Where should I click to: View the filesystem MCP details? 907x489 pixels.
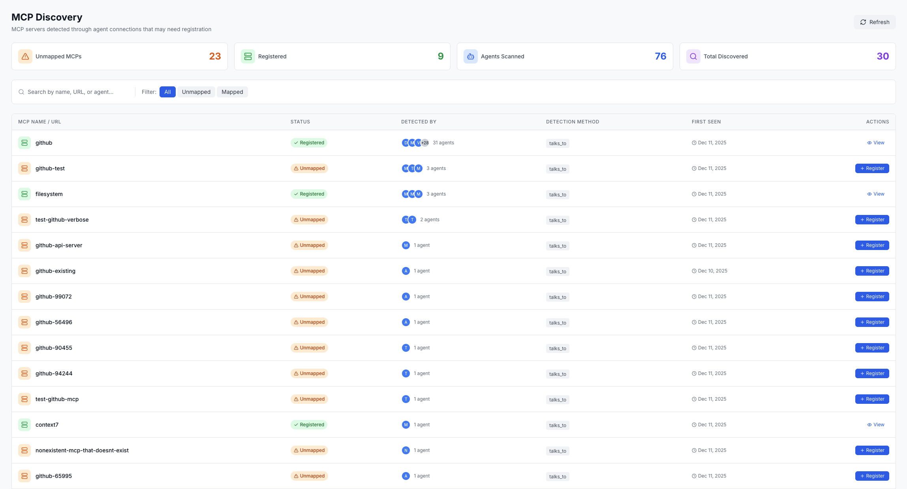pos(875,194)
